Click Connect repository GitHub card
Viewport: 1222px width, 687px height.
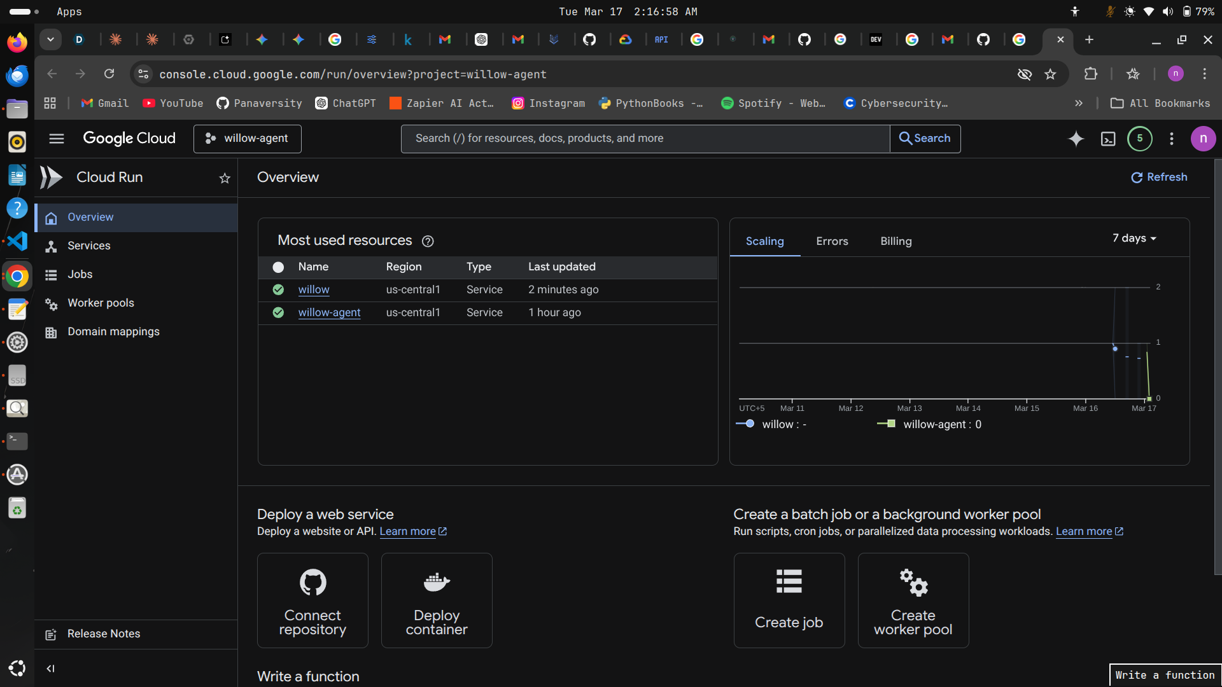pyautogui.click(x=313, y=600)
